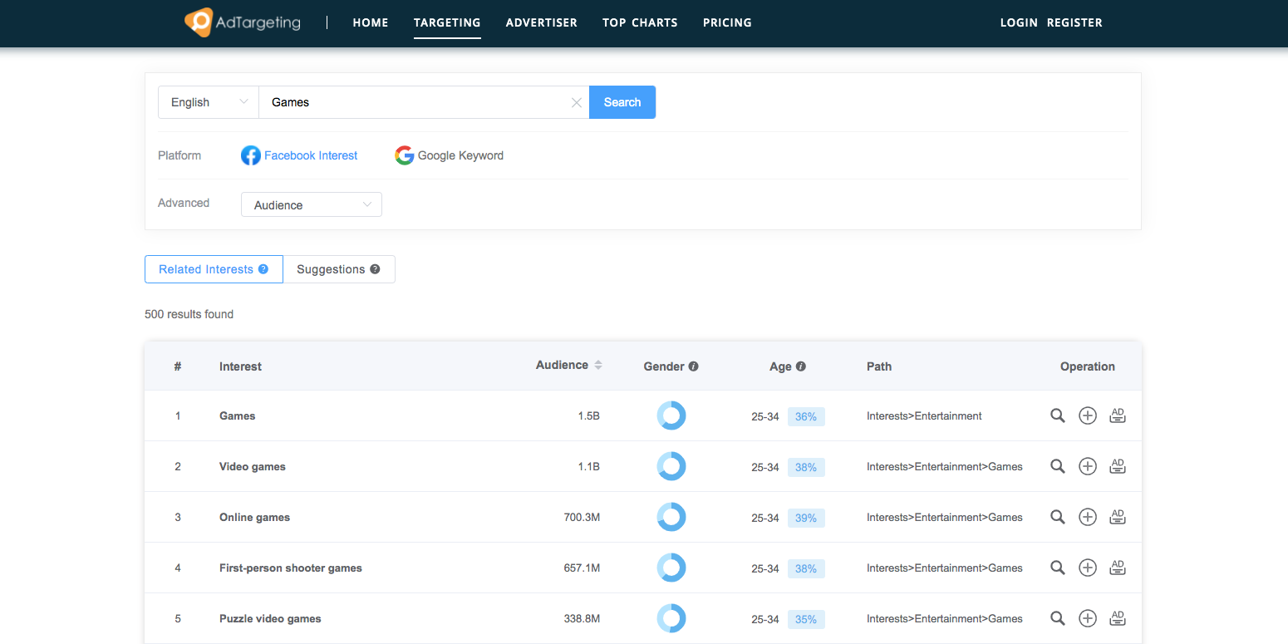Add Video games with plus icon

click(x=1088, y=466)
